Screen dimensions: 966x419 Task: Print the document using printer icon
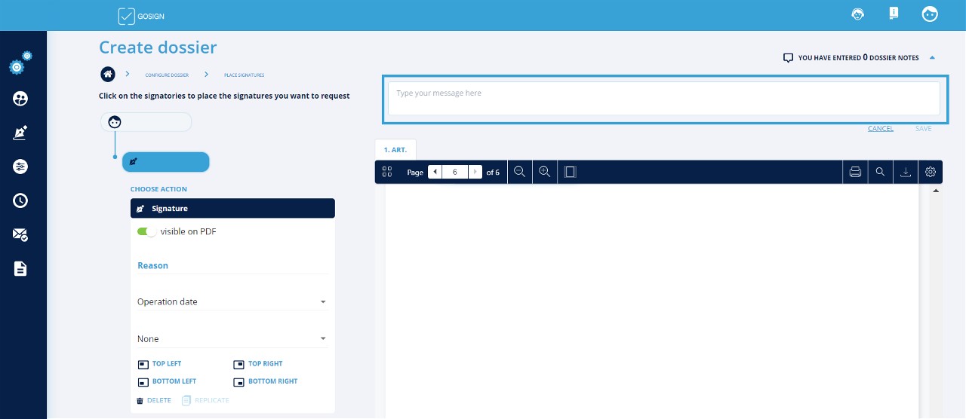(x=855, y=172)
